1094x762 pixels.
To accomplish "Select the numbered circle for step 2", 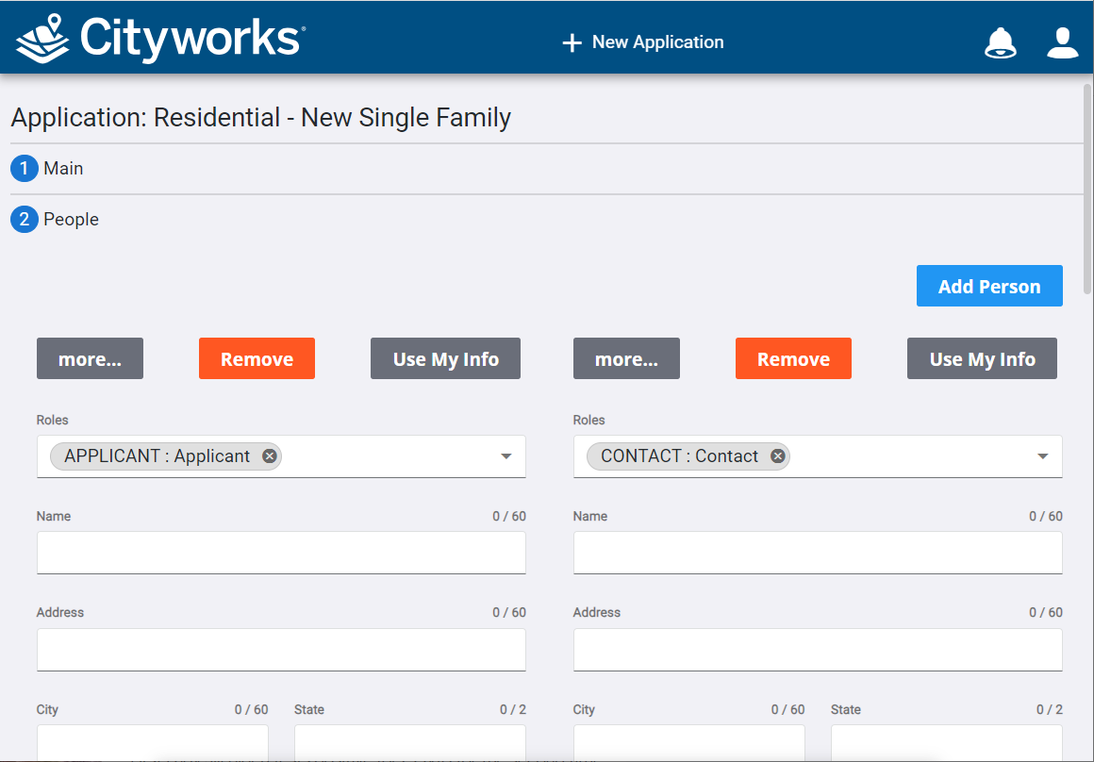I will [x=24, y=219].
